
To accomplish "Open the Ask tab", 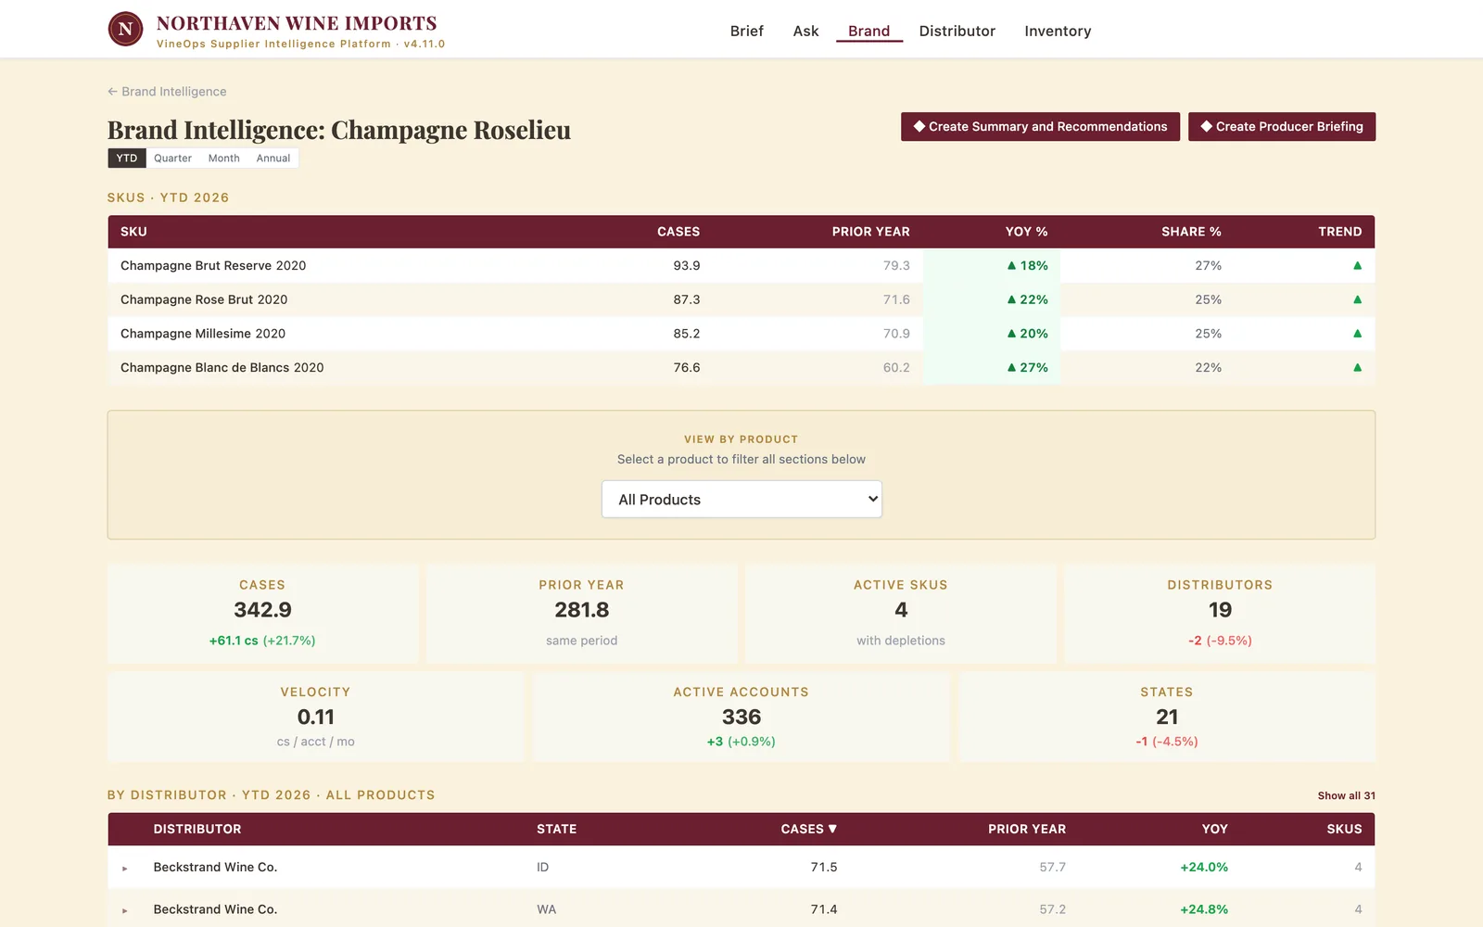I will 805,32.
